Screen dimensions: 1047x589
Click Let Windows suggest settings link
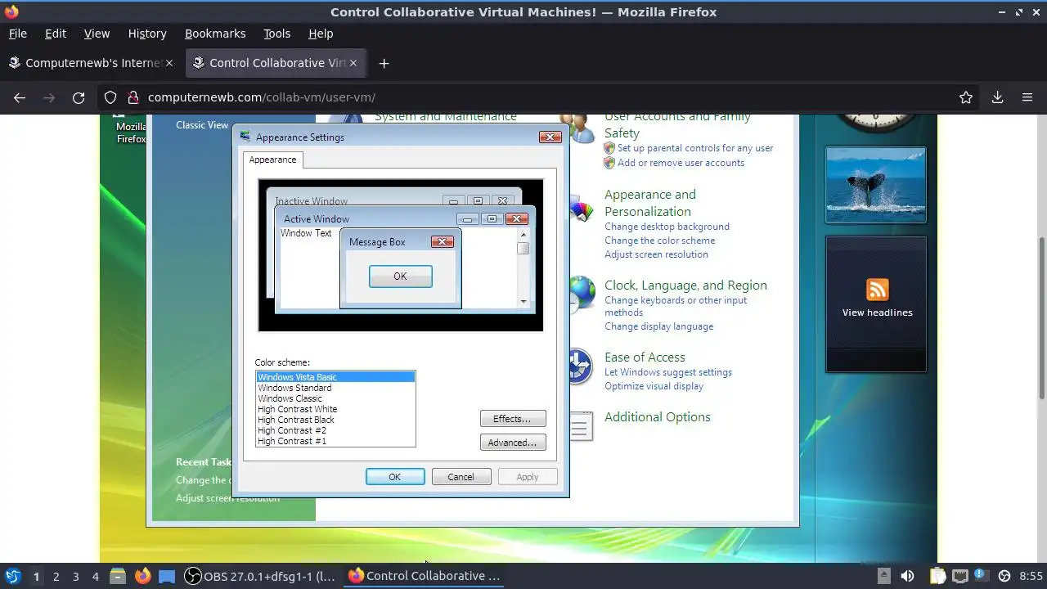668,372
